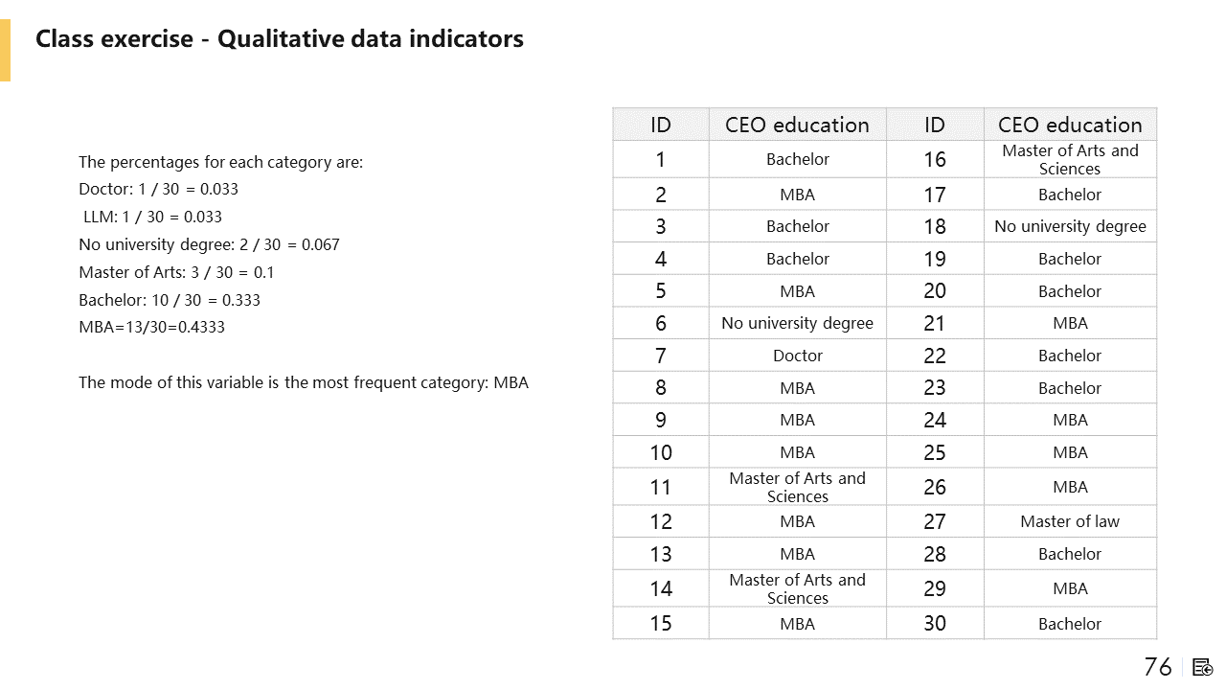Click the 'Doctor' cell in row 7
This screenshot has height=690, width=1226.
(x=797, y=356)
